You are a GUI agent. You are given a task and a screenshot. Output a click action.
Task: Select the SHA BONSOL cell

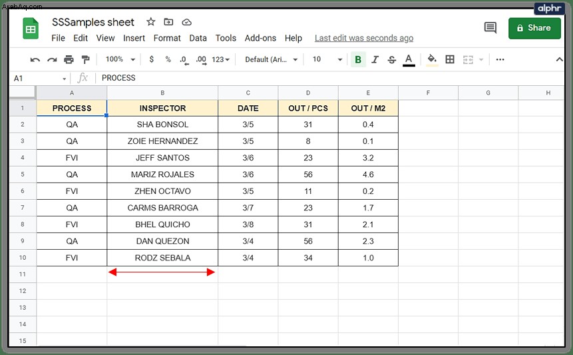tap(162, 125)
